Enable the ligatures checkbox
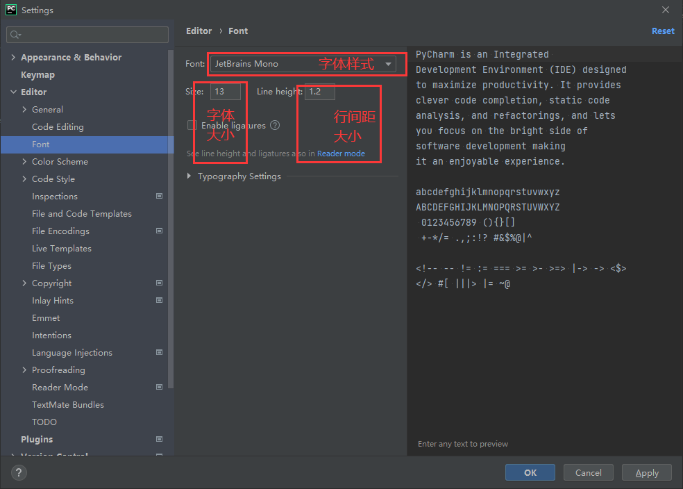 point(192,126)
